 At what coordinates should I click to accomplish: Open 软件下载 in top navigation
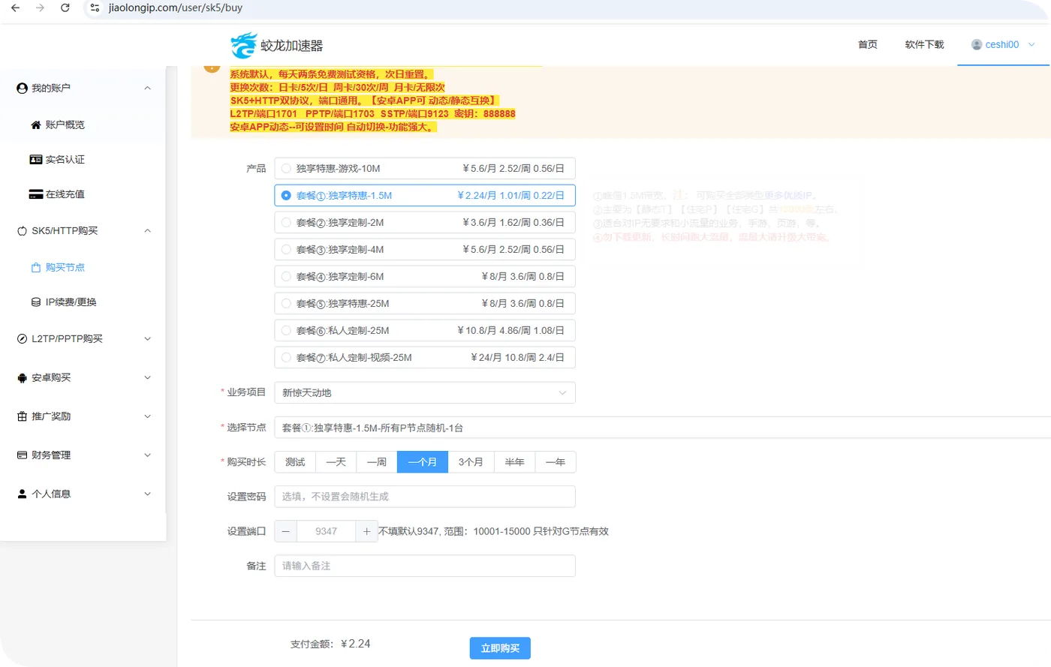coord(924,45)
